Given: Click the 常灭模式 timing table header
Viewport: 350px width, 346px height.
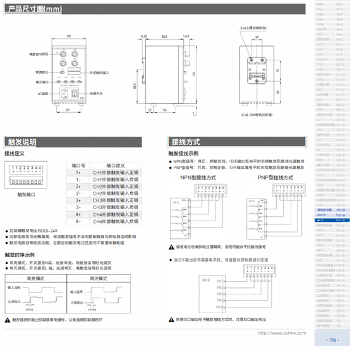Looking at the screenshot, I should coord(99,279).
